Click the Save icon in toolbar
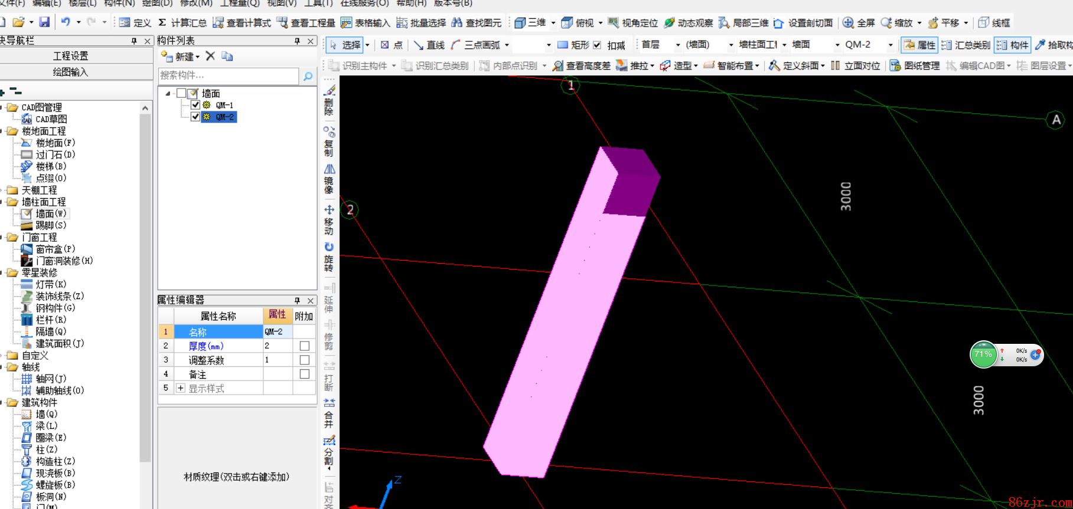 (x=44, y=22)
